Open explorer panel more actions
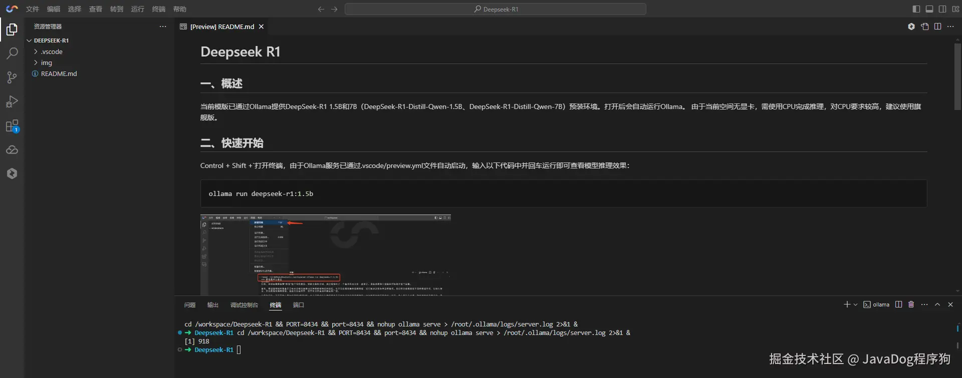962x378 pixels. pyautogui.click(x=163, y=26)
